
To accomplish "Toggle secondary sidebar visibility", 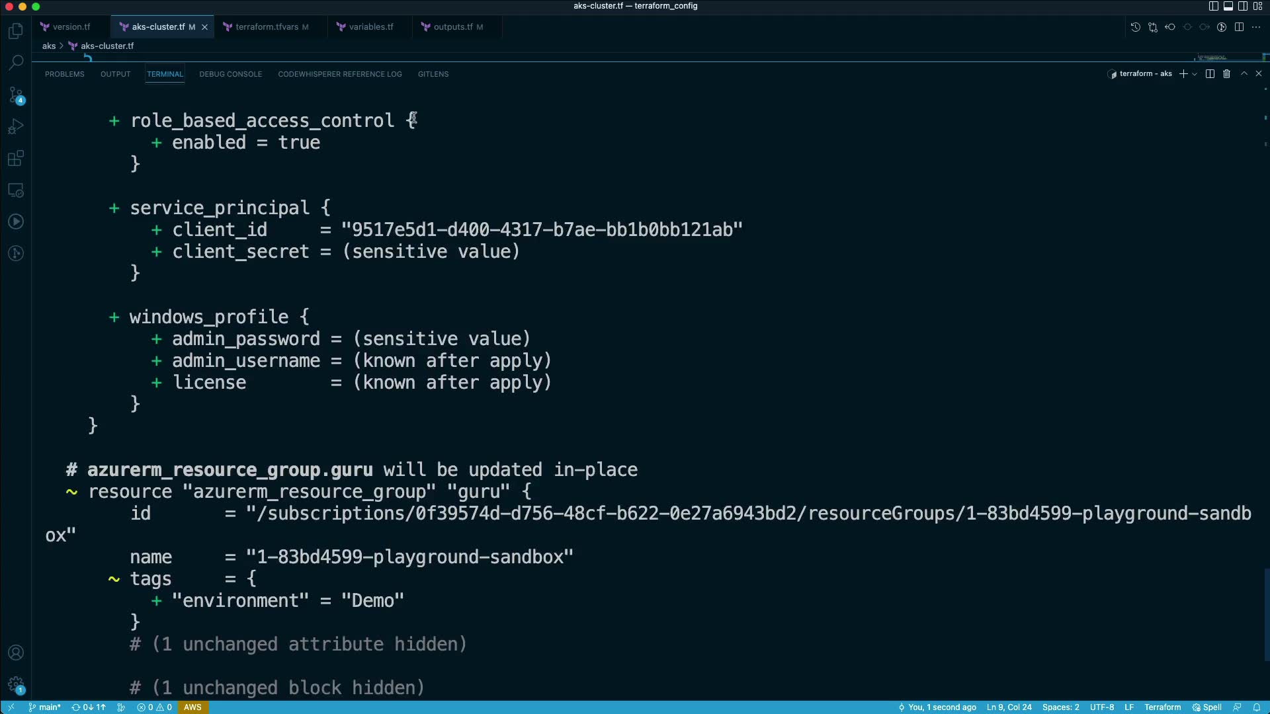I will [1243, 6].
